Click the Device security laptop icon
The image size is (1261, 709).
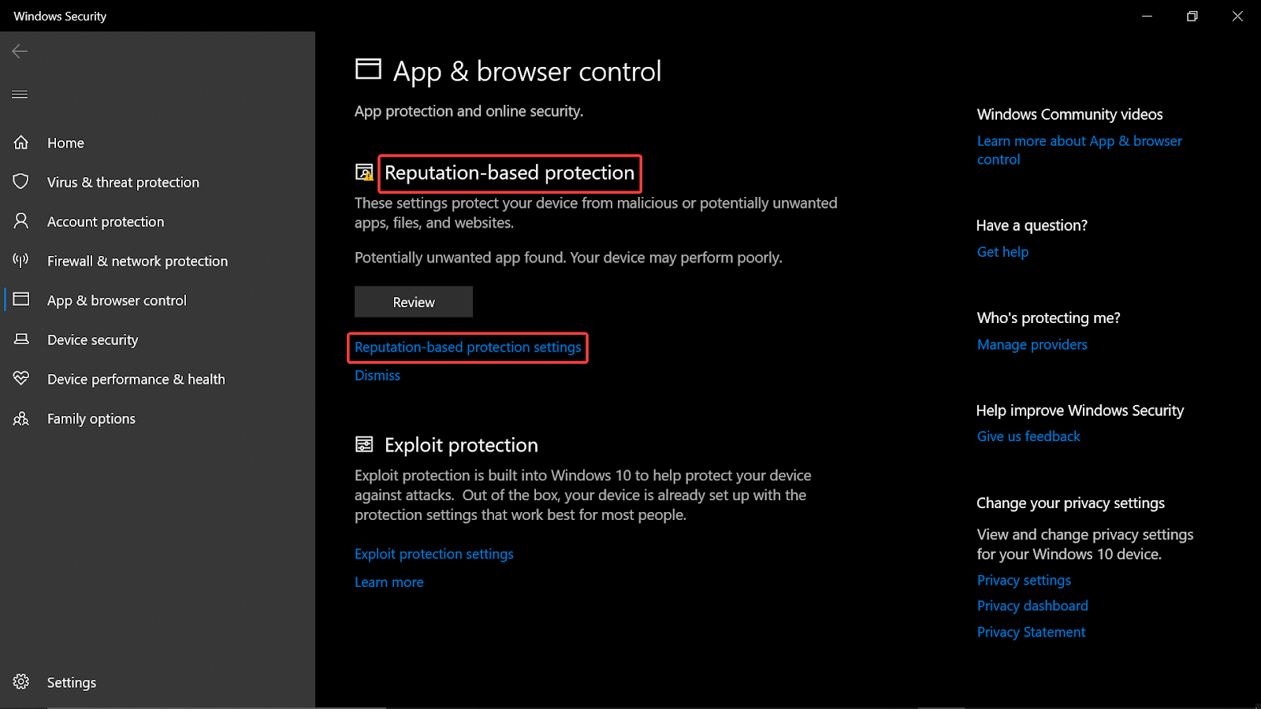tap(21, 340)
